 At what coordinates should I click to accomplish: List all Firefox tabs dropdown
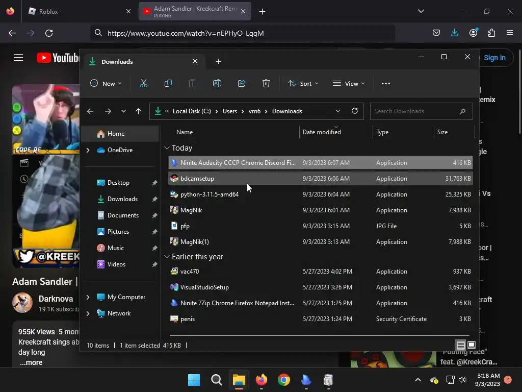tap(421, 11)
